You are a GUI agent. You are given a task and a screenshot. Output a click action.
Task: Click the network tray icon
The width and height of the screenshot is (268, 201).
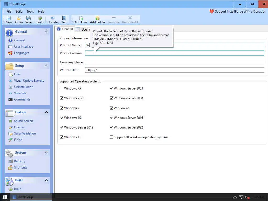click(241, 197)
